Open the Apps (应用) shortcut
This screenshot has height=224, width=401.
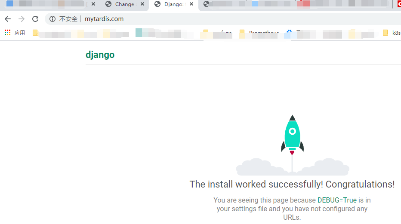point(15,33)
